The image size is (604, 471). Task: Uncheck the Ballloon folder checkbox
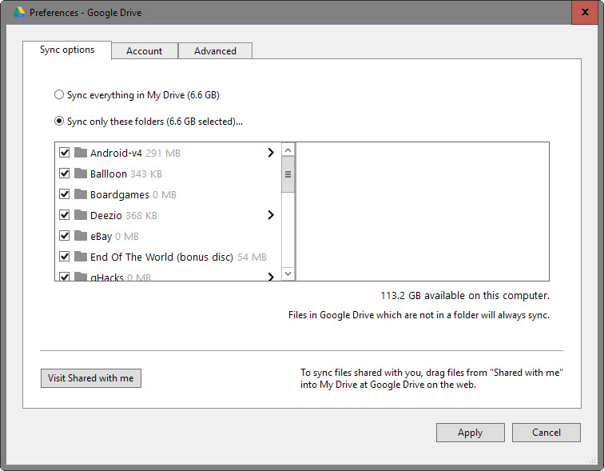pos(65,174)
